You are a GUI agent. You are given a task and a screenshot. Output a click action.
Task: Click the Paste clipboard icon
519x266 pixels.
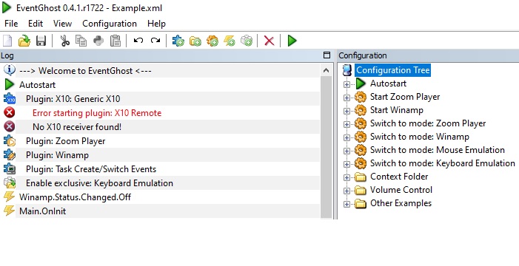pos(115,41)
